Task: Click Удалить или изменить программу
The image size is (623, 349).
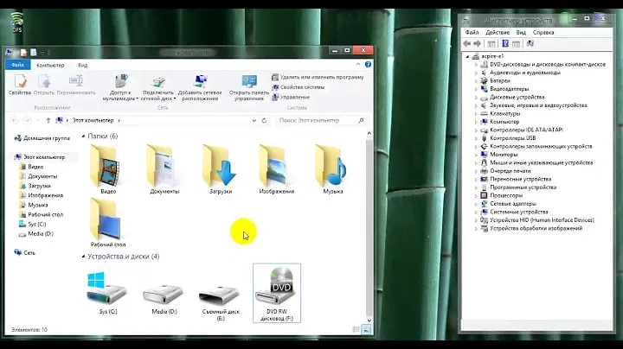Action: pos(320,77)
